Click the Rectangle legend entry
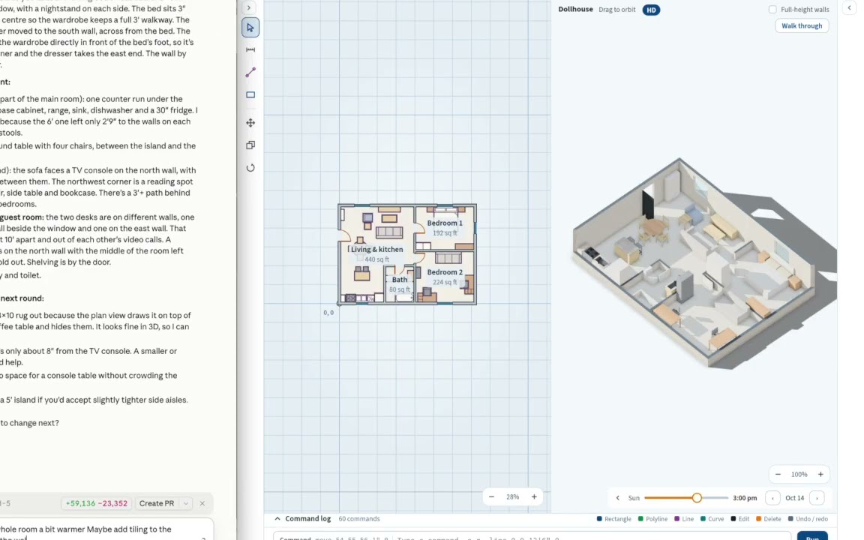The image size is (864, 540). [613, 519]
